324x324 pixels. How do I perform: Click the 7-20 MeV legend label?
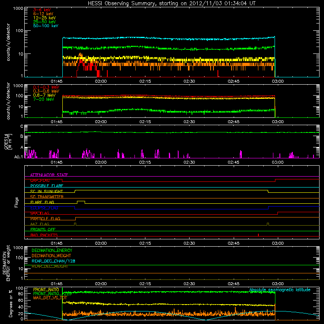coord(43,99)
